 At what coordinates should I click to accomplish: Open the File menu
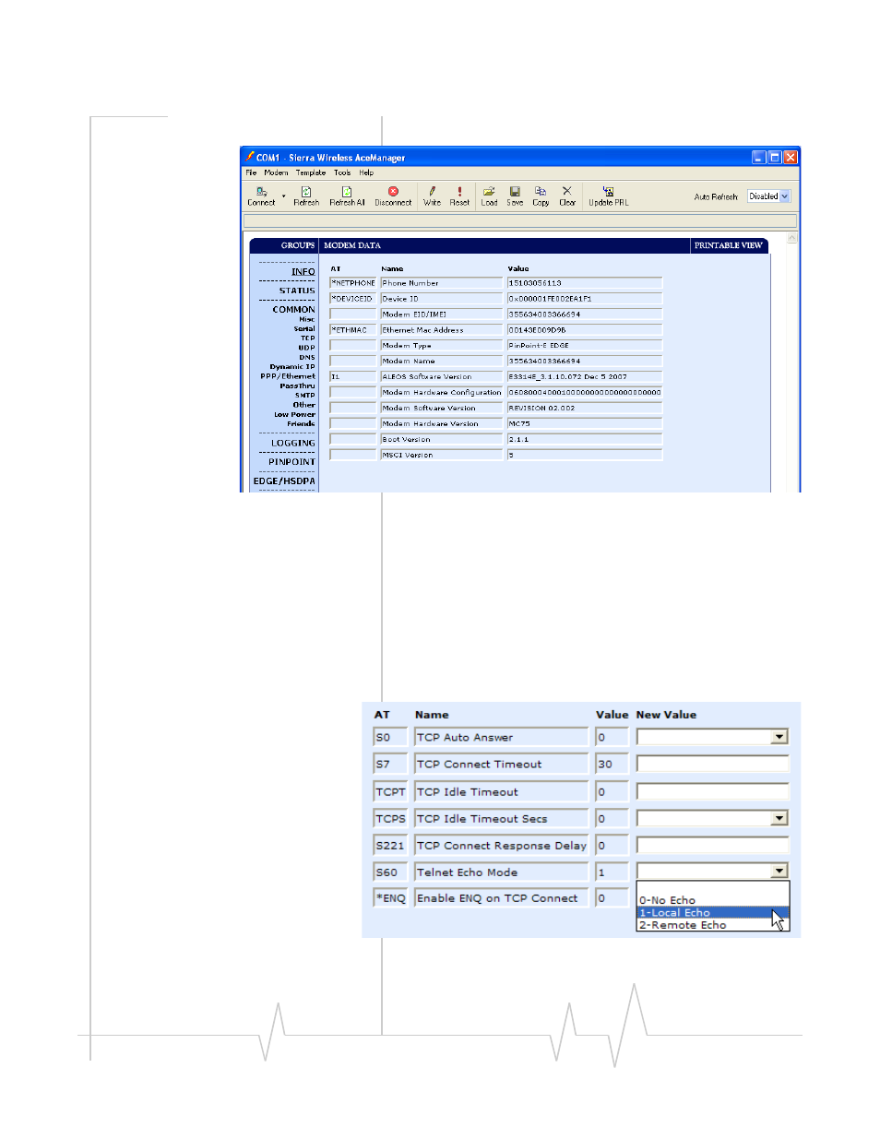click(251, 172)
